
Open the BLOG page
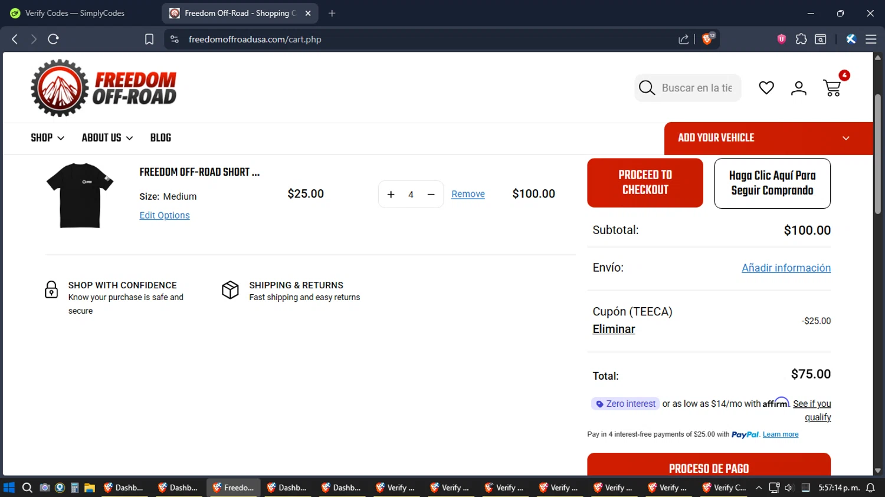click(x=160, y=137)
